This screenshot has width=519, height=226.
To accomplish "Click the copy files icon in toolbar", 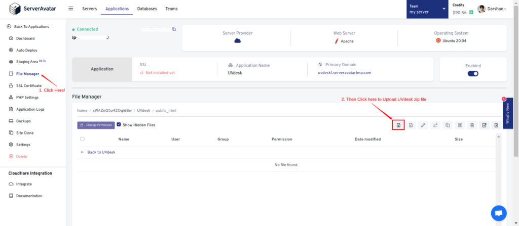I will click(x=448, y=125).
